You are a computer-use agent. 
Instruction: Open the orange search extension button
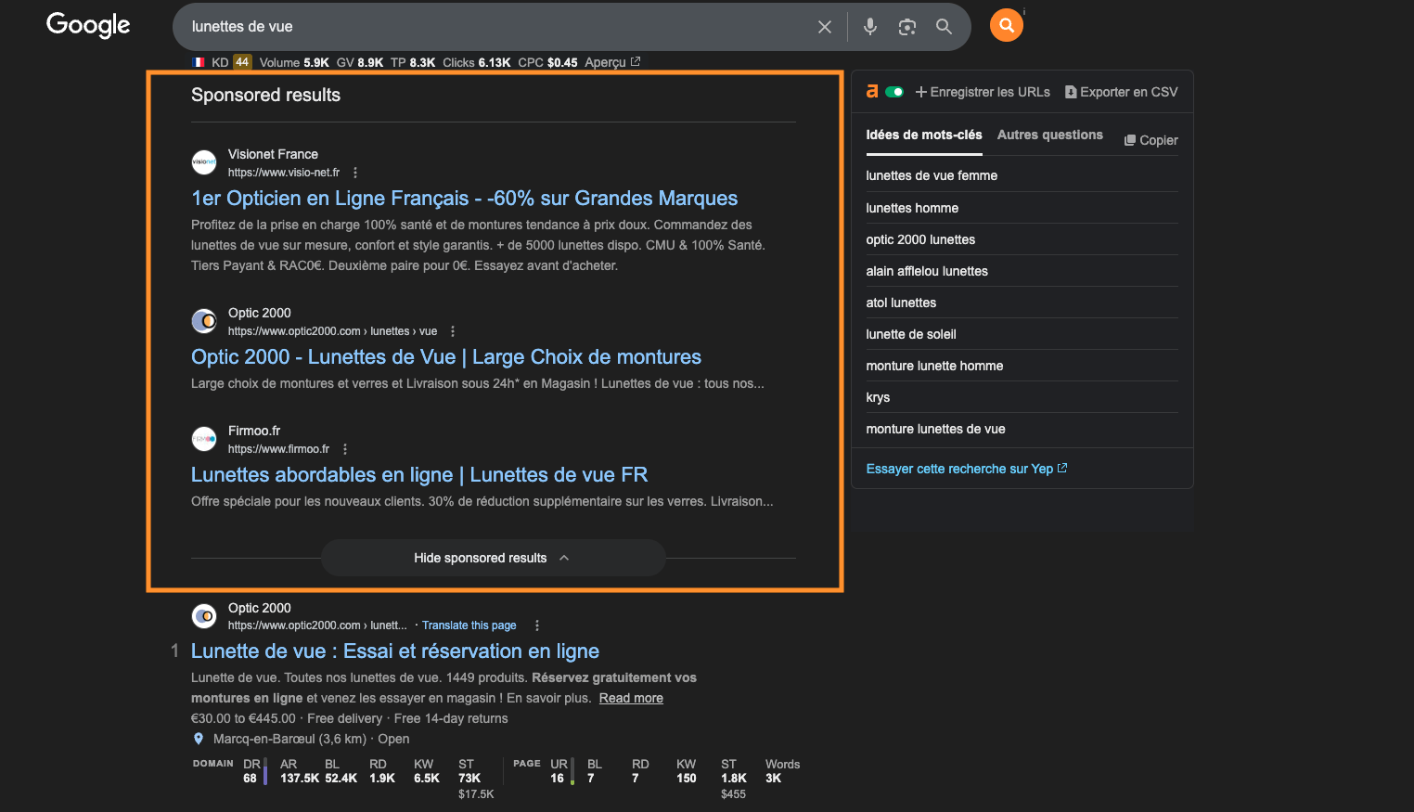pyautogui.click(x=1006, y=25)
